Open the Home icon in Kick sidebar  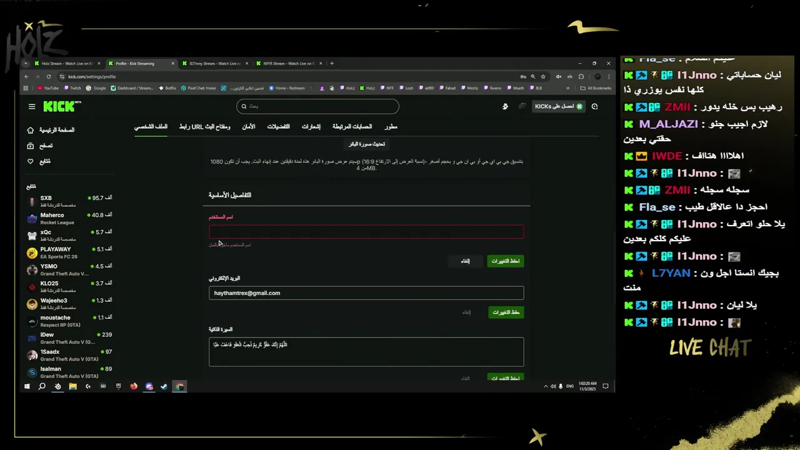(31, 130)
